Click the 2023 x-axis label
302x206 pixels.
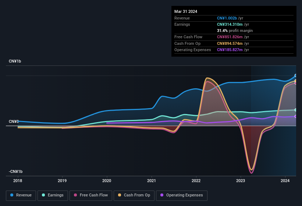pos(241,181)
